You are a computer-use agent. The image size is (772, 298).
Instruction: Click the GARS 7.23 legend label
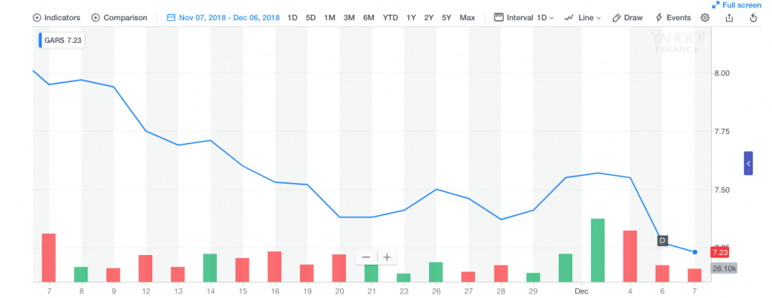pos(62,41)
